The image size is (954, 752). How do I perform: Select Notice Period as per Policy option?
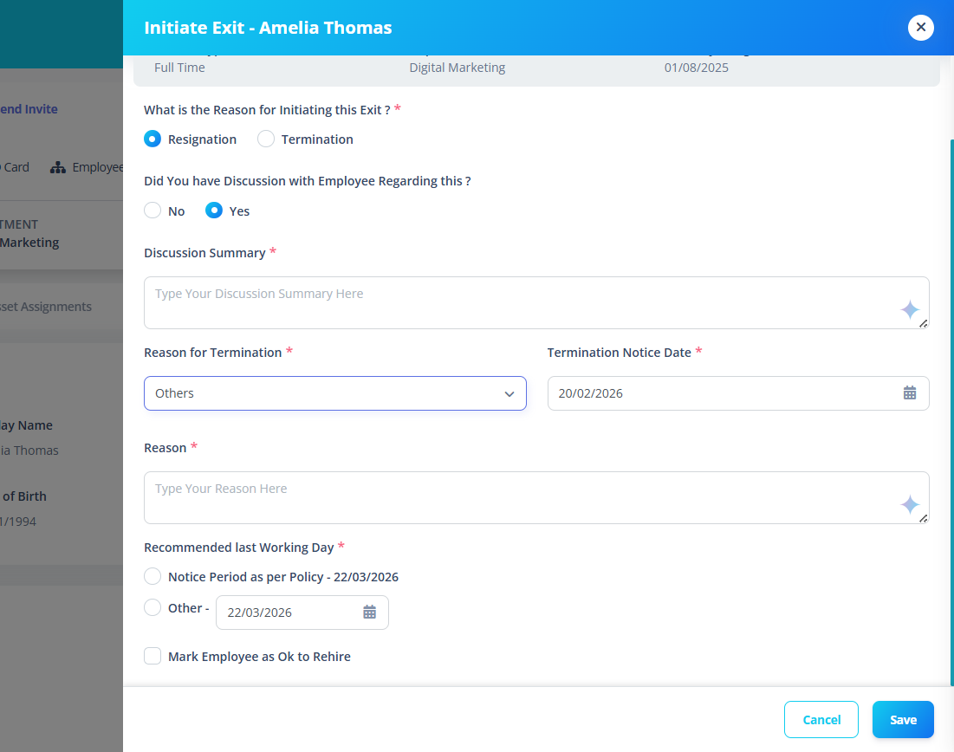[x=153, y=576]
